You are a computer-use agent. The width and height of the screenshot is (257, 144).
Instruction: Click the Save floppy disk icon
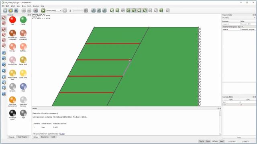coord(16,10)
